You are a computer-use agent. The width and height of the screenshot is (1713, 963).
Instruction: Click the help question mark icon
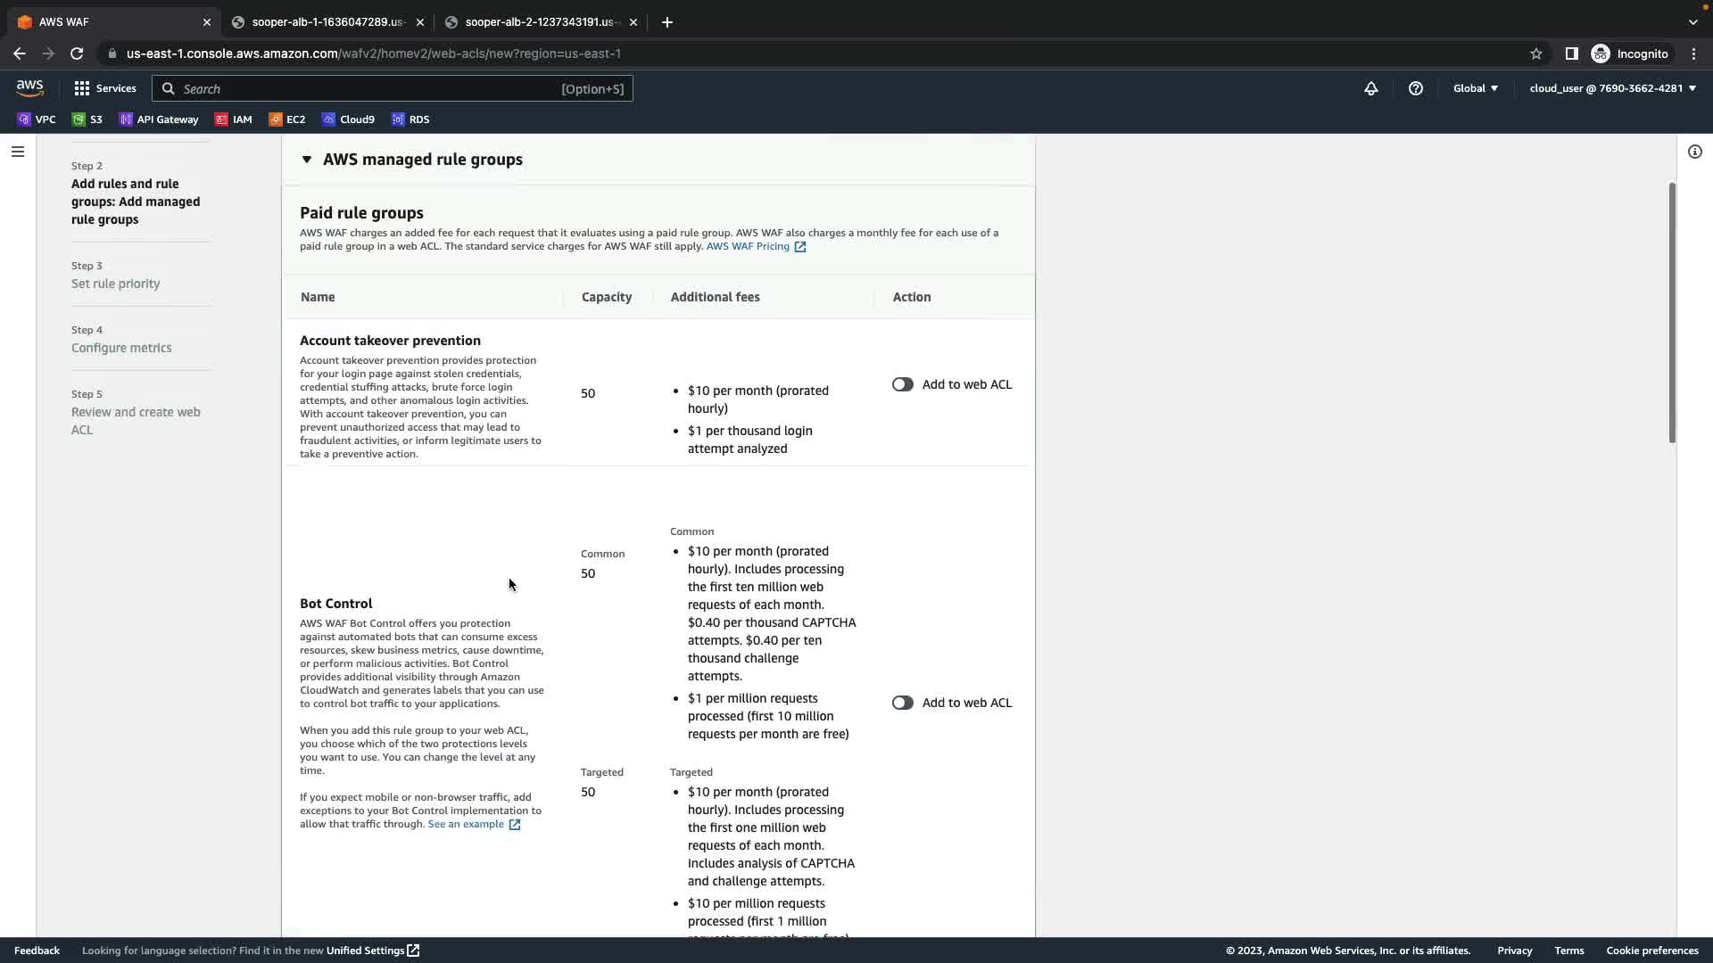click(1415, 88)
